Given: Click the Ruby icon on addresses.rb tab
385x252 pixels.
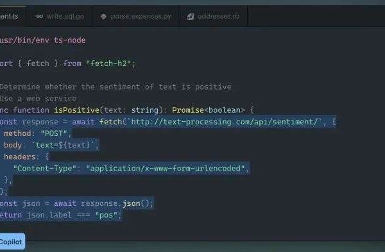Looking at the screenshot, I should (191, 17).
